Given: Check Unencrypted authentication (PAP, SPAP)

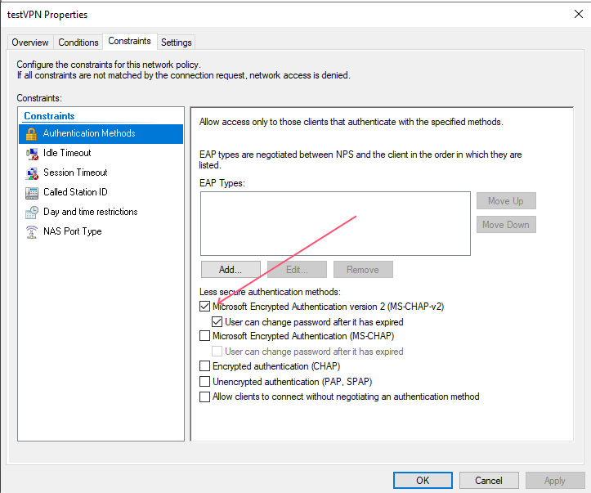Looking at the screenshot, I should click(204, 382).
